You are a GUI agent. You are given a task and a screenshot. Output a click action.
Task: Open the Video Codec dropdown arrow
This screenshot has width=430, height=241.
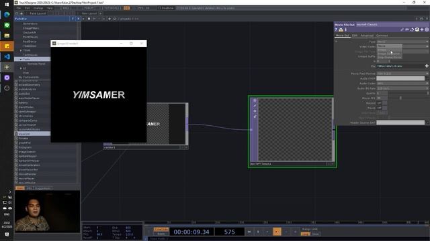click(427, 46)
